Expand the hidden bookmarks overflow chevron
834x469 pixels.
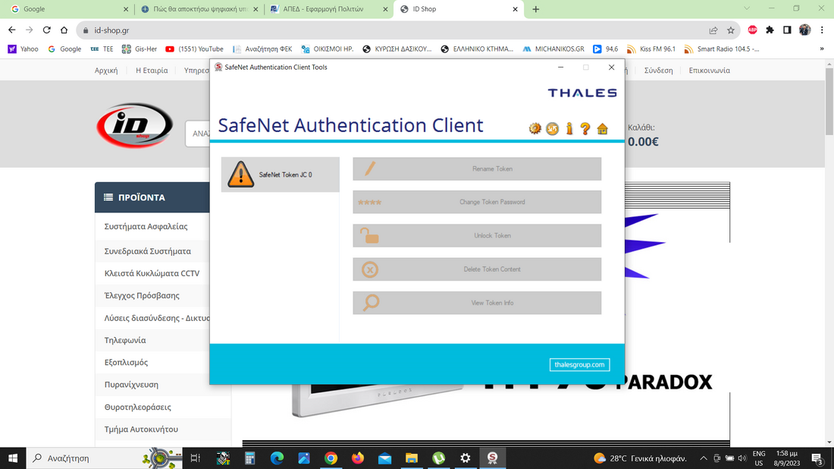pyautogui.click(x=821, y=49)
